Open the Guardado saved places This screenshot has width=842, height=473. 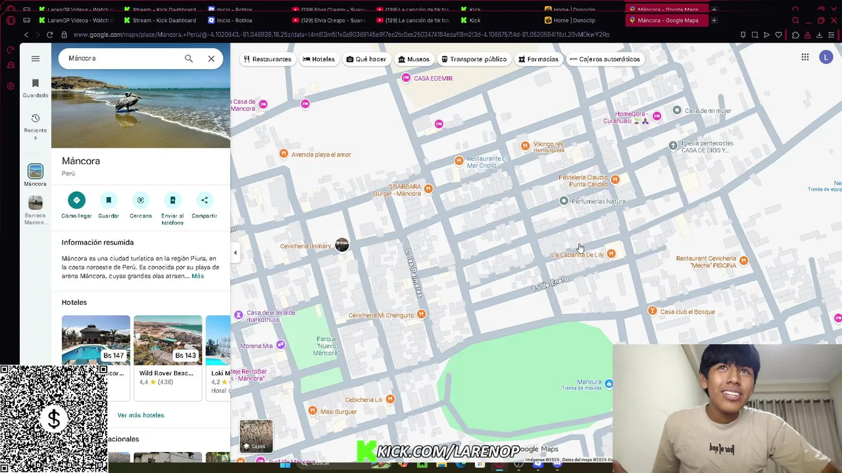(x=36, y=88)
